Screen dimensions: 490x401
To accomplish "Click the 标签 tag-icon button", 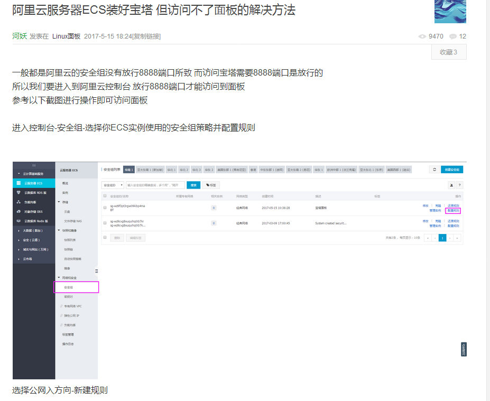I will click(211, 185).
